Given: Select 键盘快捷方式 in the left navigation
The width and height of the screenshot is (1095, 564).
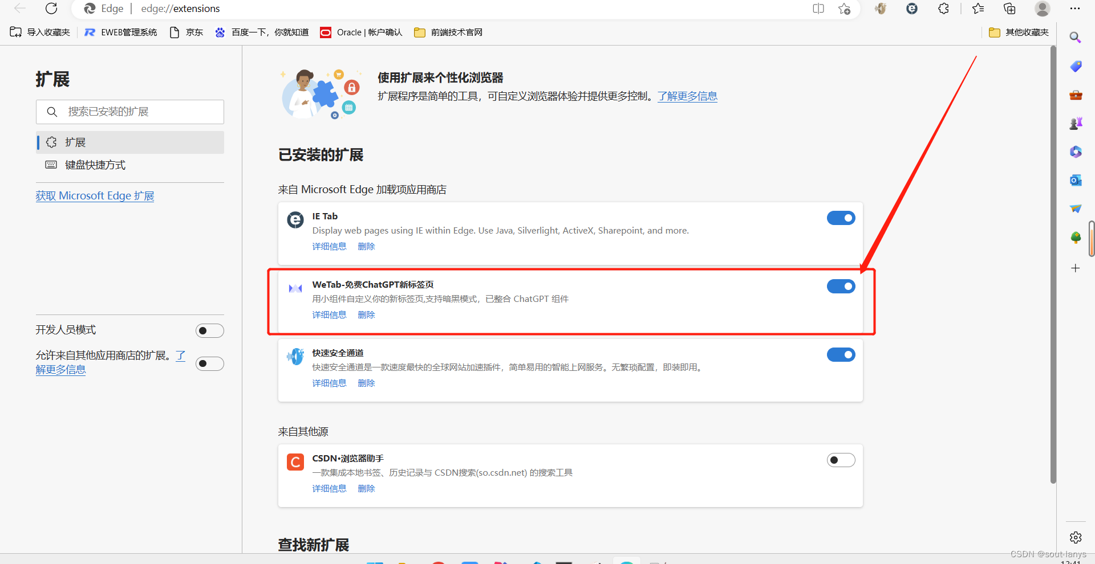Looking at the screenshot, I should 130,165.
